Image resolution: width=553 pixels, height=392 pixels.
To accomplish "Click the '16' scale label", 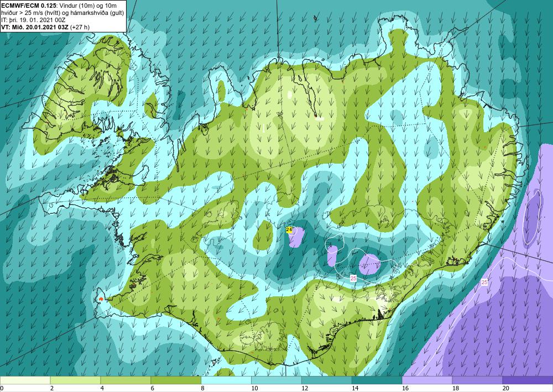I will coord(405,389).
